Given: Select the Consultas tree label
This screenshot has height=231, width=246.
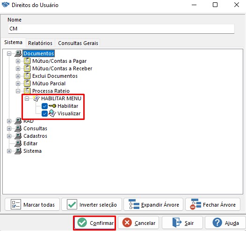Looking at the screenshot, I should 35,128.
